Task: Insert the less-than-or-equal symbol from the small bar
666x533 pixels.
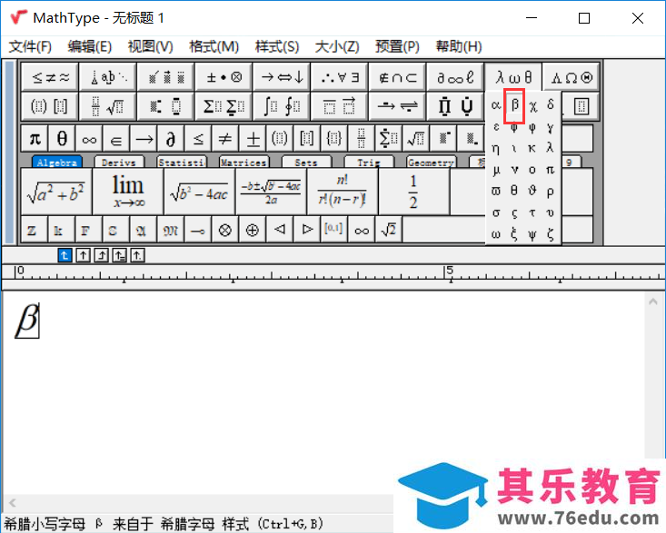Action: [x=198, y=138]
